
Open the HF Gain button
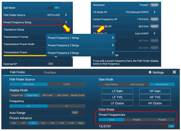[155, 91]
